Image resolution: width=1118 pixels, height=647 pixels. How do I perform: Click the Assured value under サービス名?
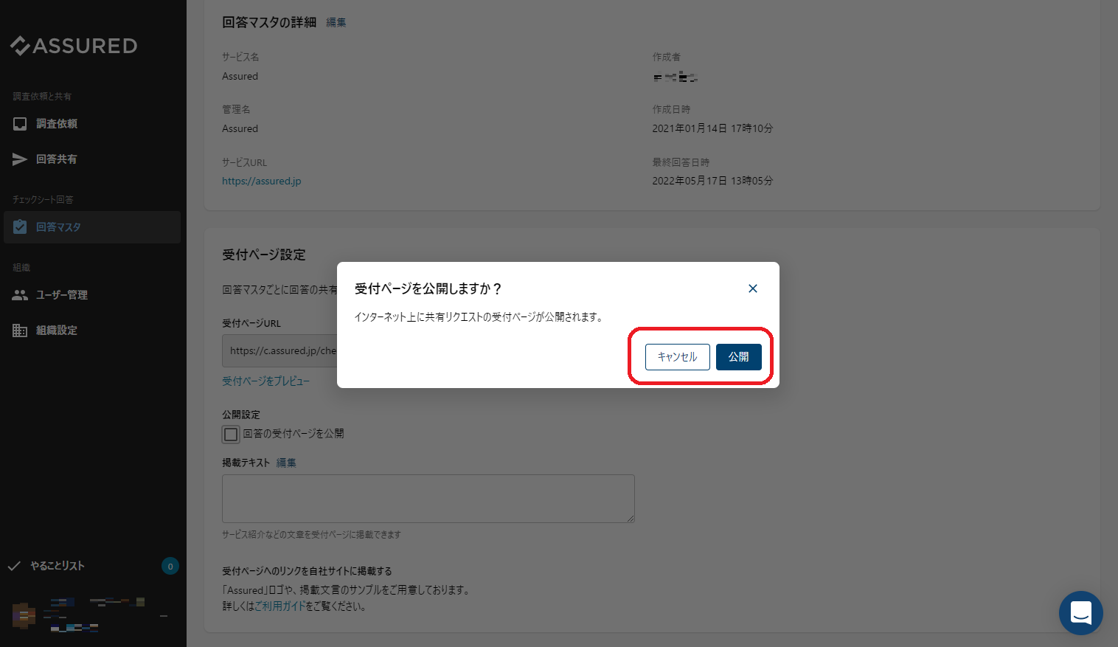point(240,76)
